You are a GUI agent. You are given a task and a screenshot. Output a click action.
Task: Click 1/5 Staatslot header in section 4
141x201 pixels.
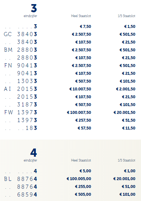point(126,160)
